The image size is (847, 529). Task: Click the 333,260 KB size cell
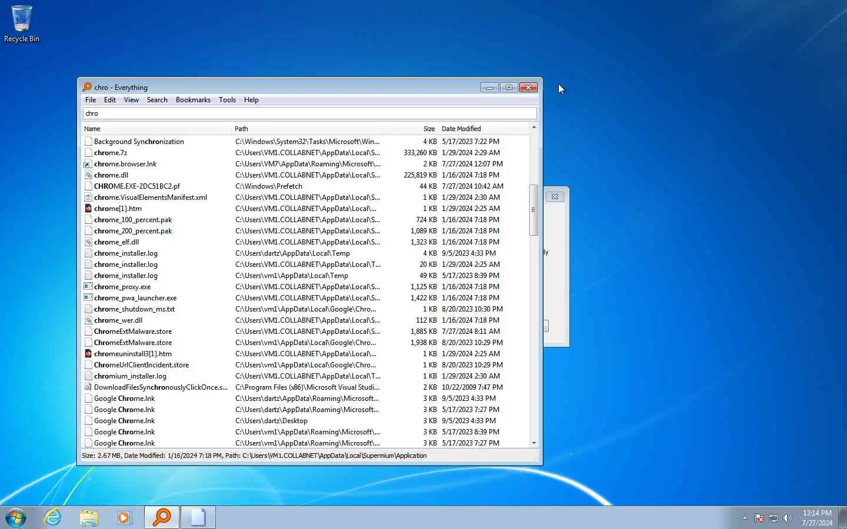click(420, 153)
